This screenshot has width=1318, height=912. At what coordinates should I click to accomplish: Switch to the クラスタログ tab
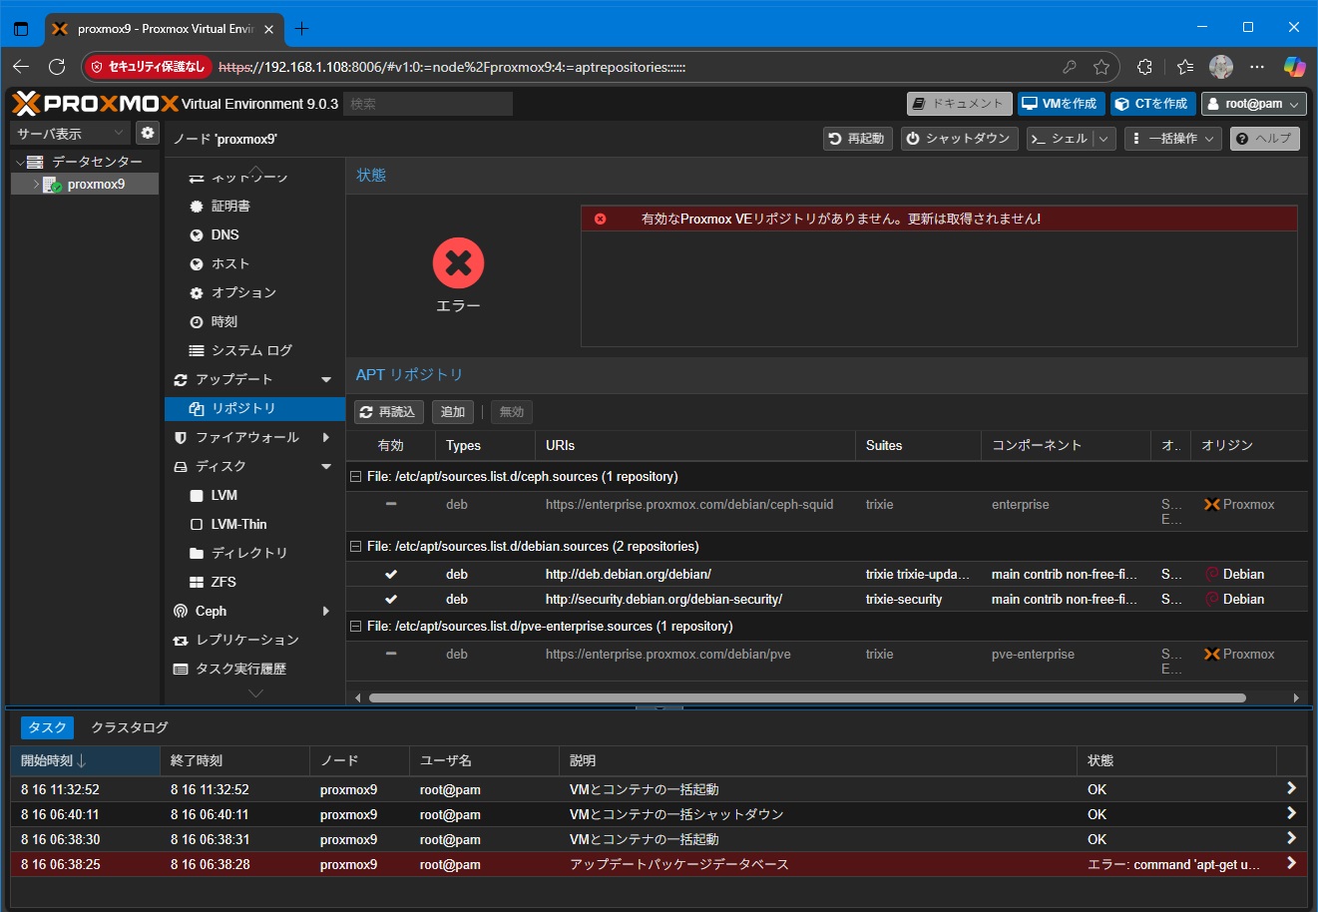130,727
